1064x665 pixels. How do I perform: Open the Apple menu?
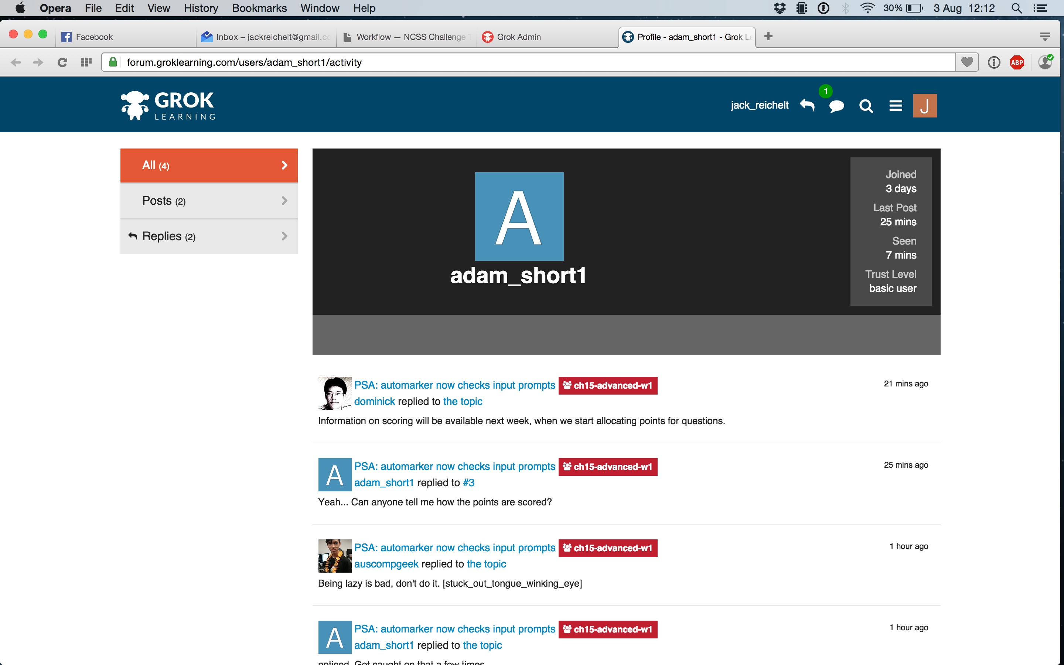pyautogui.click(x=20, y=8)
